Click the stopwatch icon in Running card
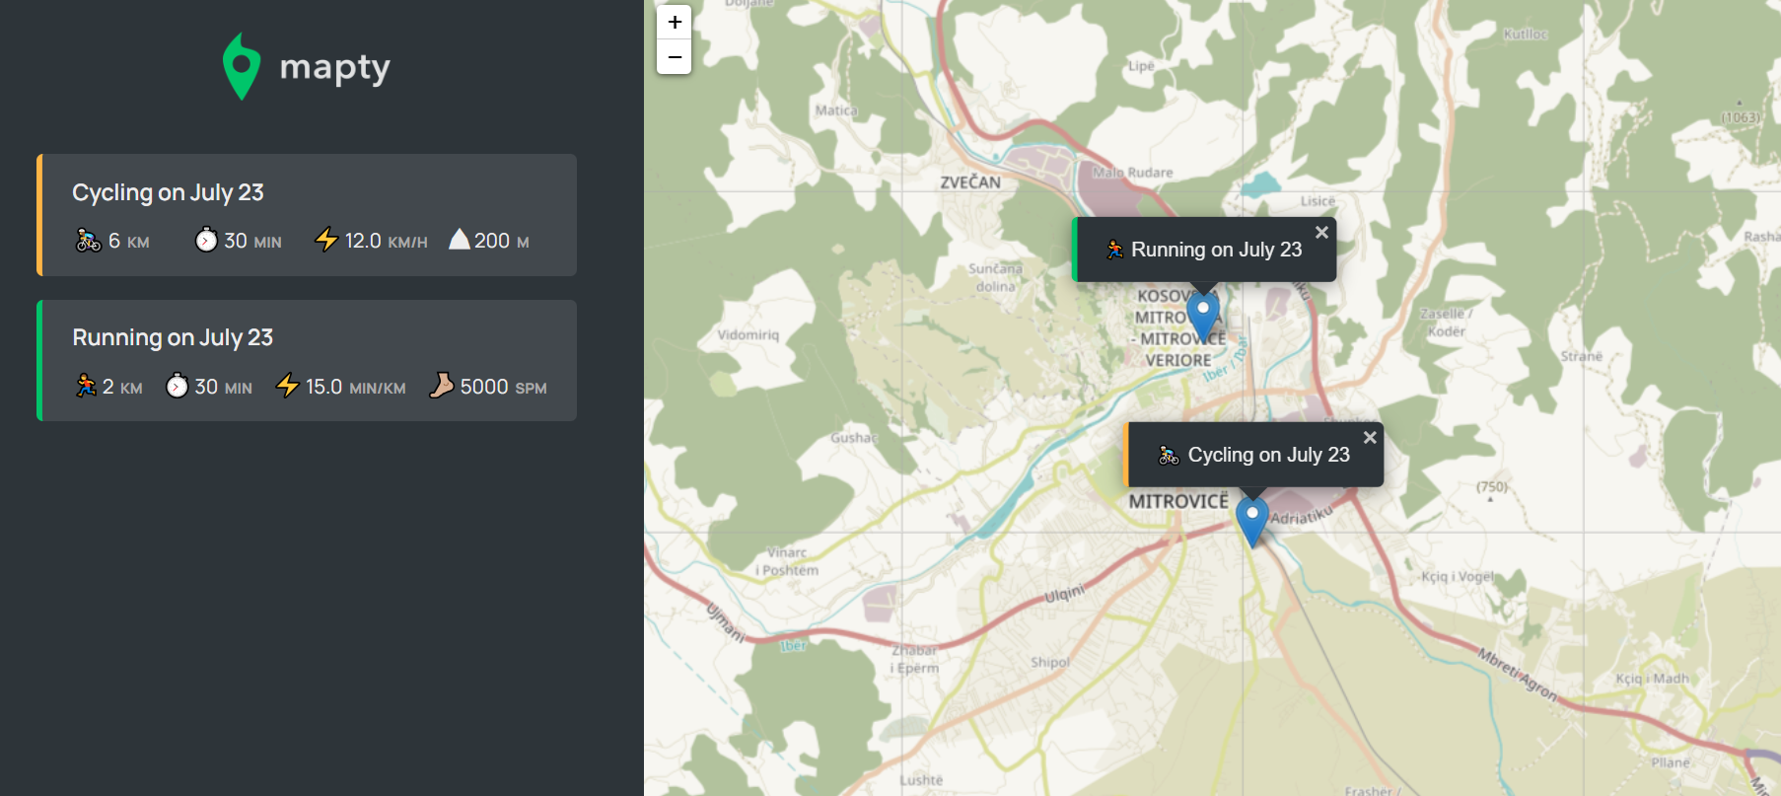 point(177,386)
